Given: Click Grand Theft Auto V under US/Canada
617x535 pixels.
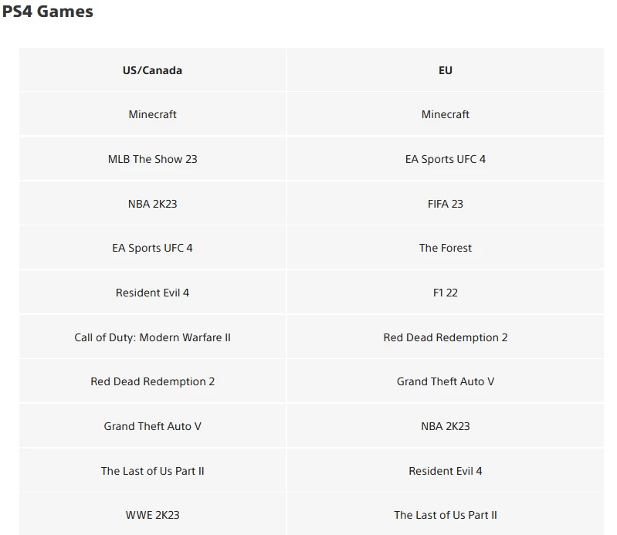Looking at the screenshot, I should click(x=152, y=426).
